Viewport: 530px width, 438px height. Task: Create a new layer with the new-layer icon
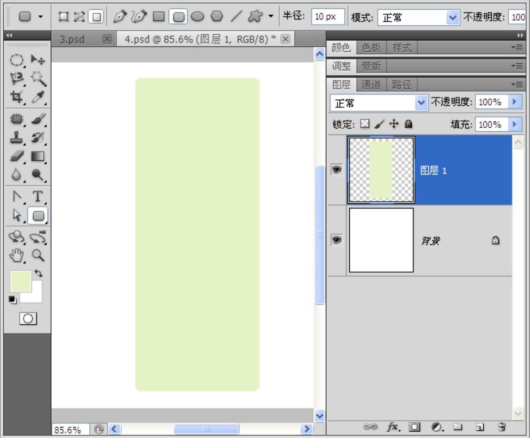(x=480, y=427)
